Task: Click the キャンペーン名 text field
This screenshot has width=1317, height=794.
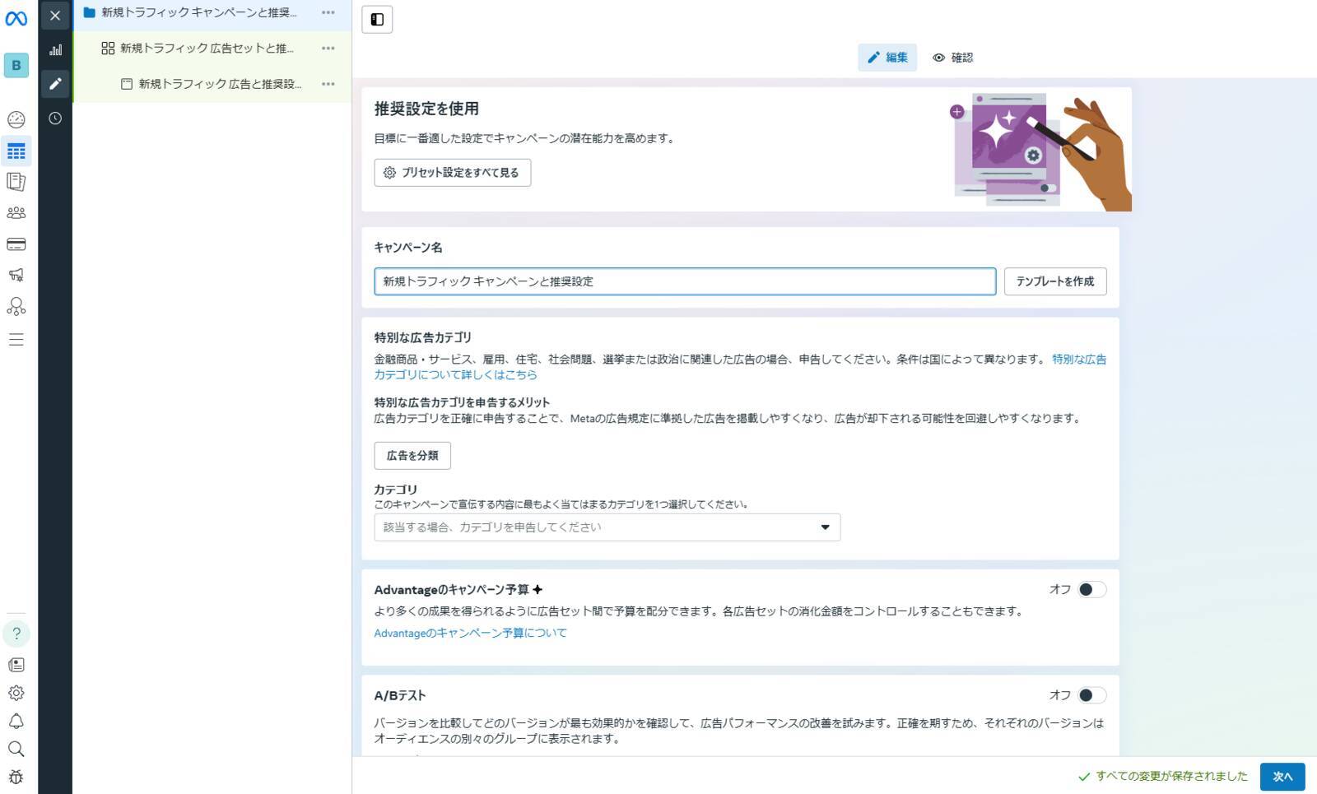Action: 684,281
